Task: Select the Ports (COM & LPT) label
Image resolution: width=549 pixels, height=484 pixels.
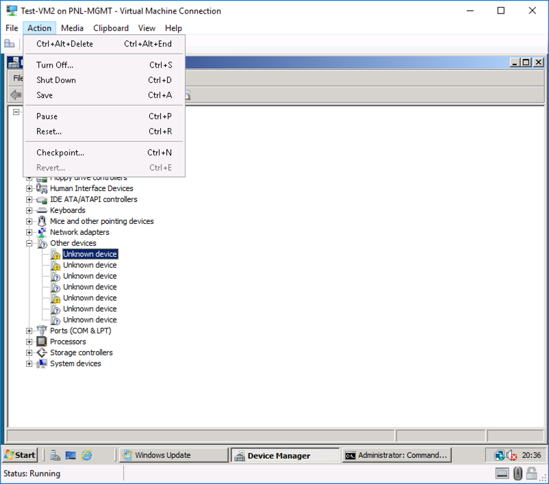Action: pyautogui.click(x=81, y=331)
